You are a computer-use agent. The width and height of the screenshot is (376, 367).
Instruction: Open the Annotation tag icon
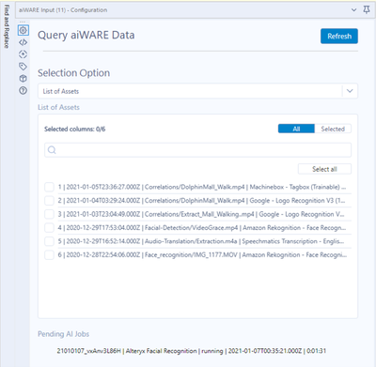(x=23, y=67)
